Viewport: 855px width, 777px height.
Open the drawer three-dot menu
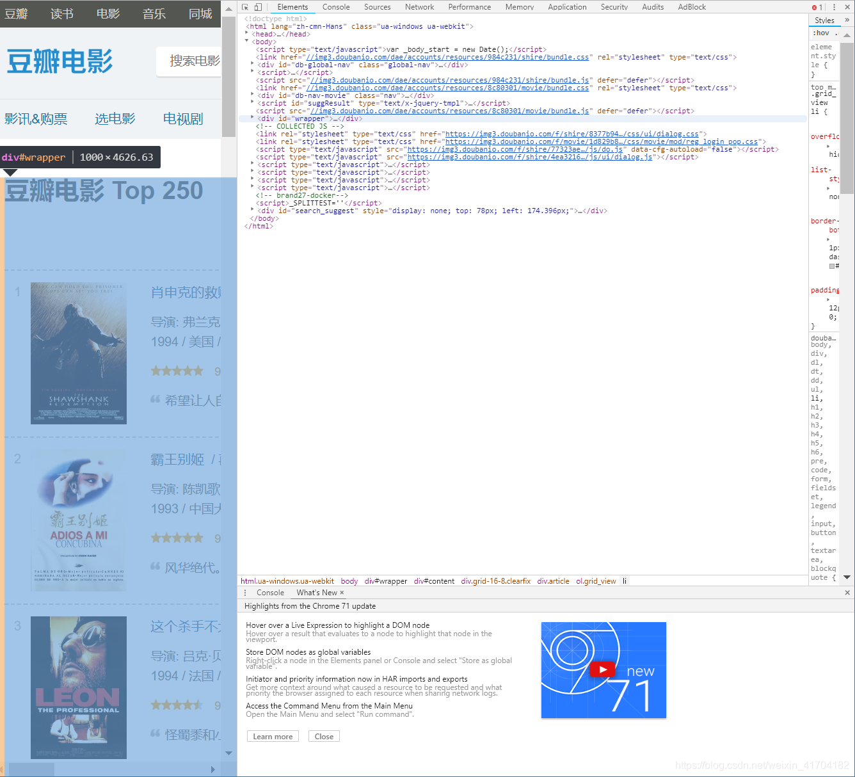(245, 593)
